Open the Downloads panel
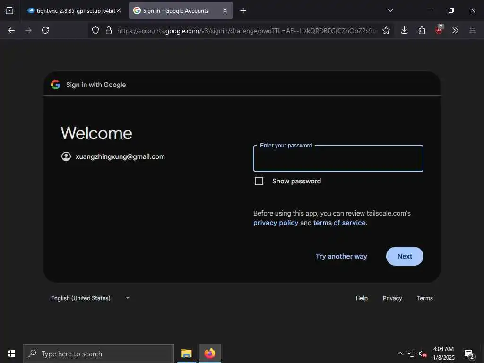Screen dimensions: 484x363 405,30
